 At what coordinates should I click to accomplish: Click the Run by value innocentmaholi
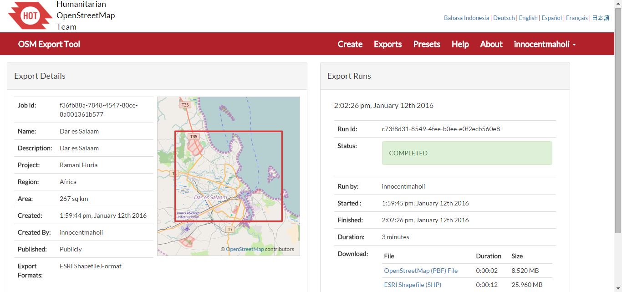[x=403, y=186]
